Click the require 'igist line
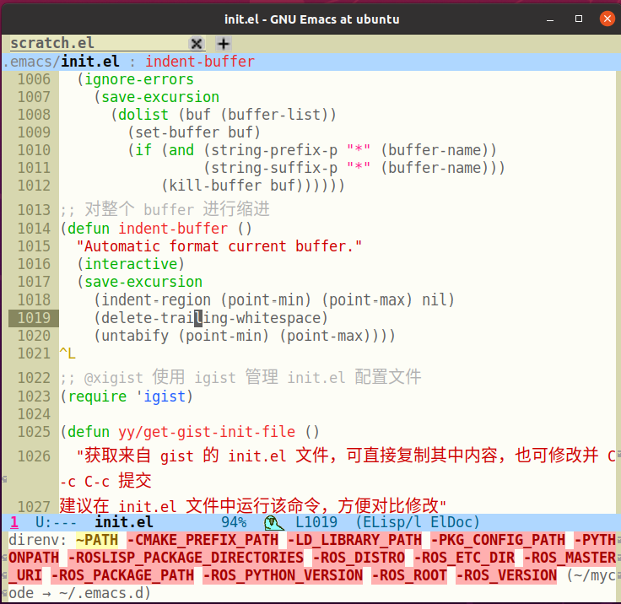The height and width of the screenshot is (604, 621). tap(127, 396)
